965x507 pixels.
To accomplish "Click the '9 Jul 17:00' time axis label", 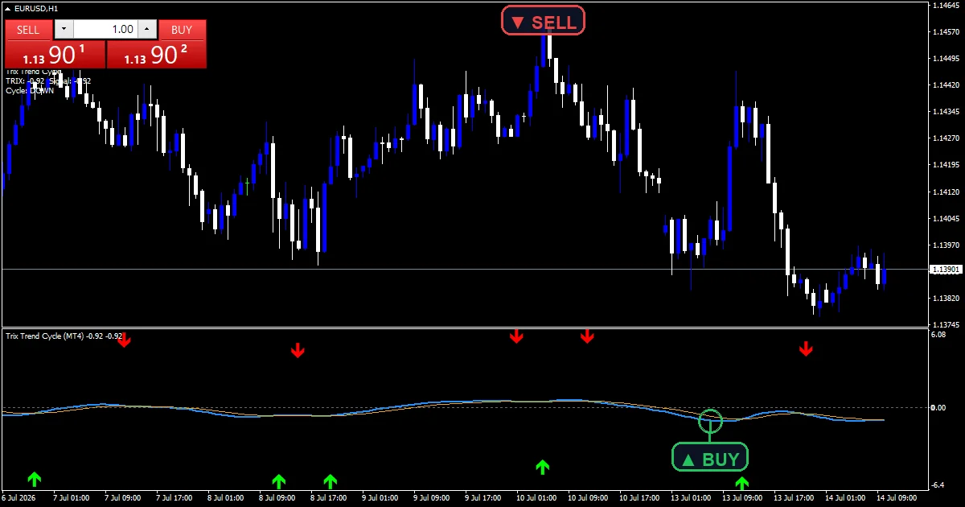I will [x=482, y=498].
